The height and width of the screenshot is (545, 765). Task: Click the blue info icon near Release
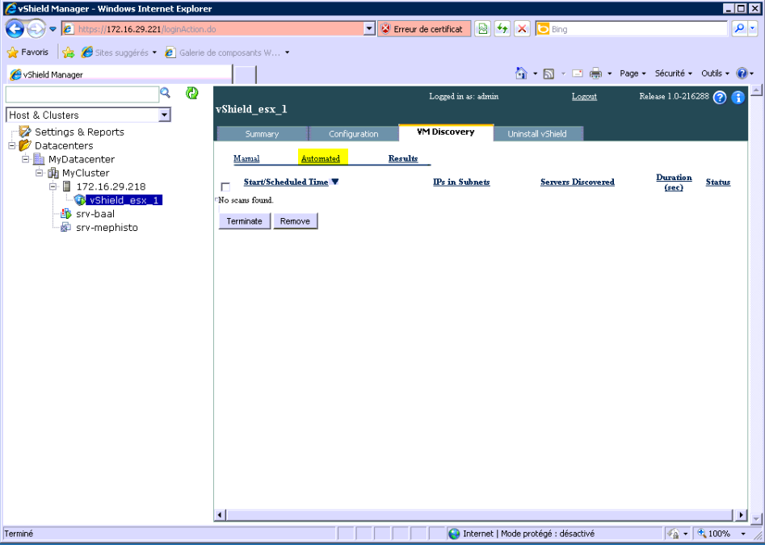coord(738,98)
